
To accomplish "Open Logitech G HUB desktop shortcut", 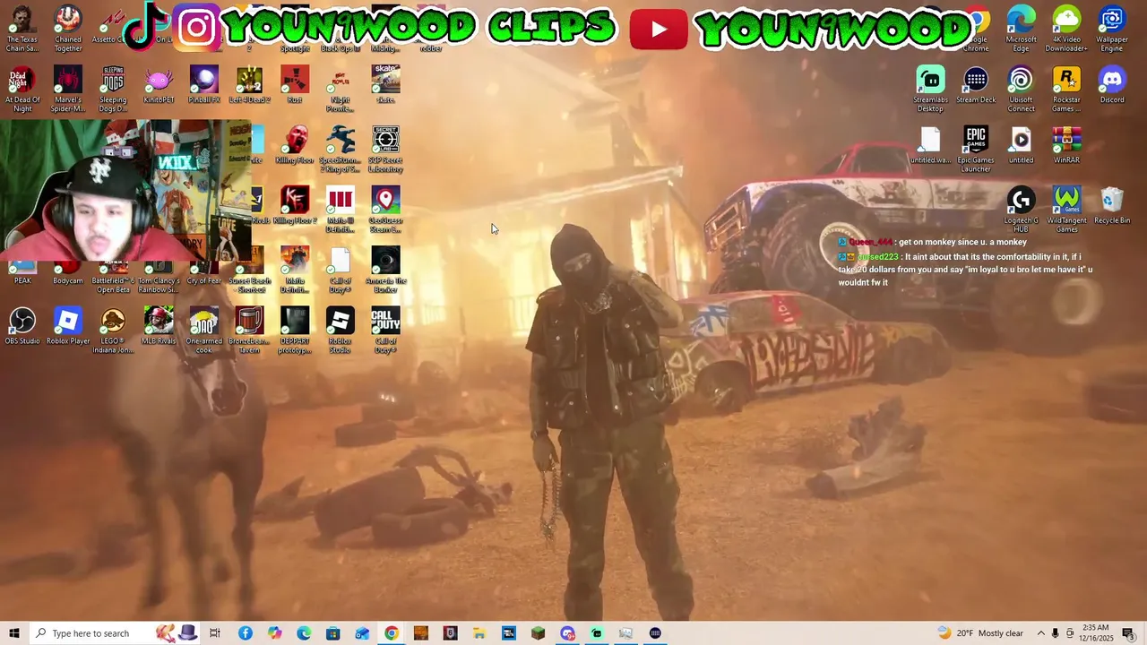I will tap(1021, 210).
